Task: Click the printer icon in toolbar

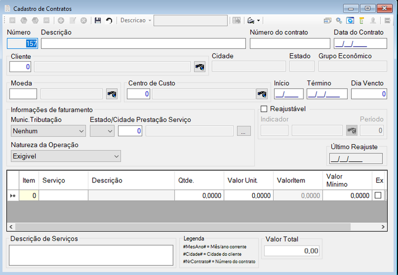Action: tap(251, 20)
